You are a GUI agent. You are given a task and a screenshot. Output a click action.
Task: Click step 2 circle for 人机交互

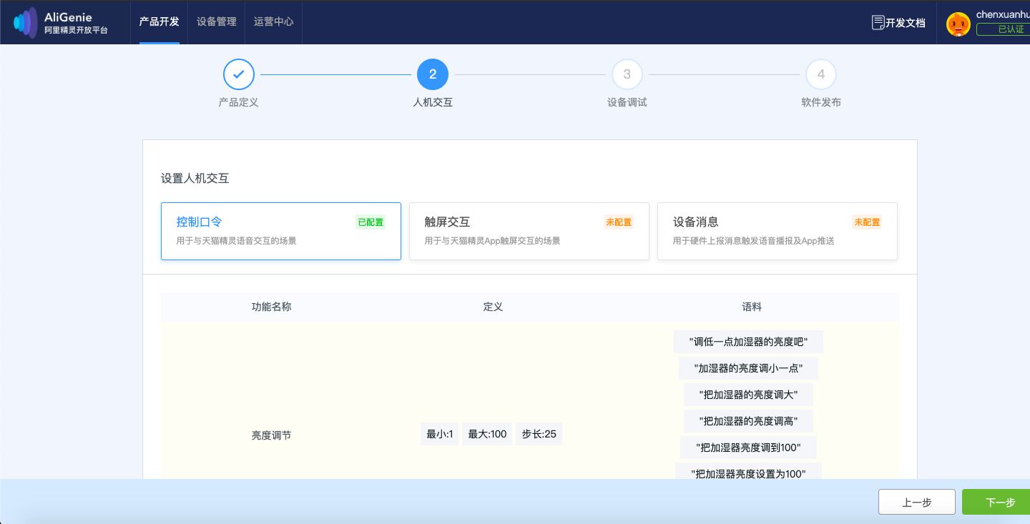click(x=433, y=74)
